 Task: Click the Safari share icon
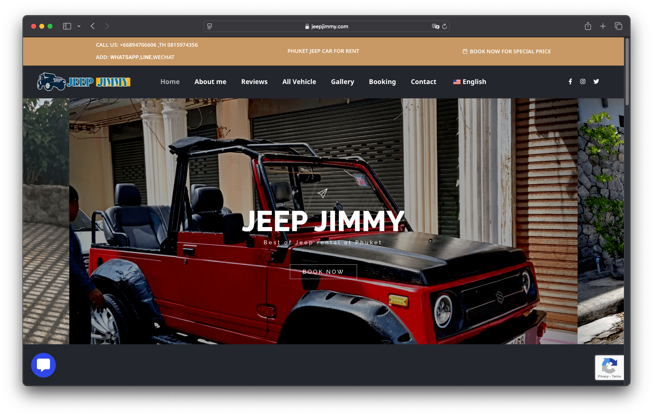pos(588,26)
